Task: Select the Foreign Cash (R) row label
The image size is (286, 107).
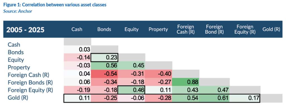Action: point(28,75)
